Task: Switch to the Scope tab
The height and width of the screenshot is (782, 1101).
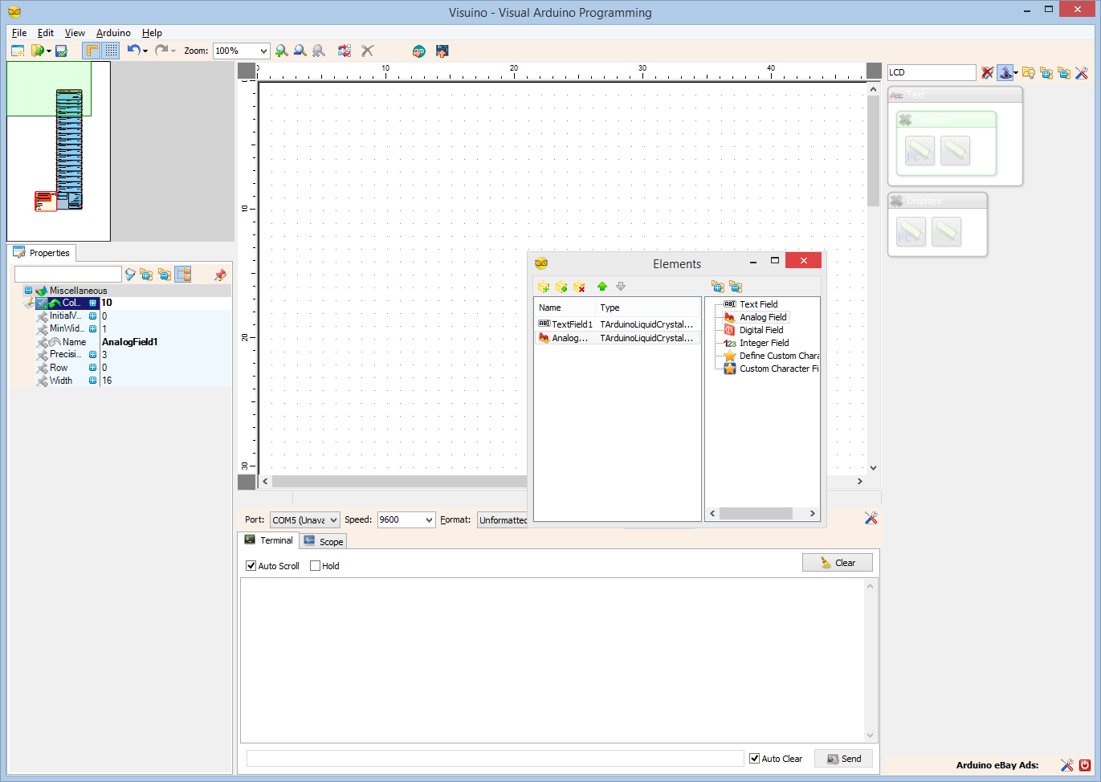Action: pos(324,541)
